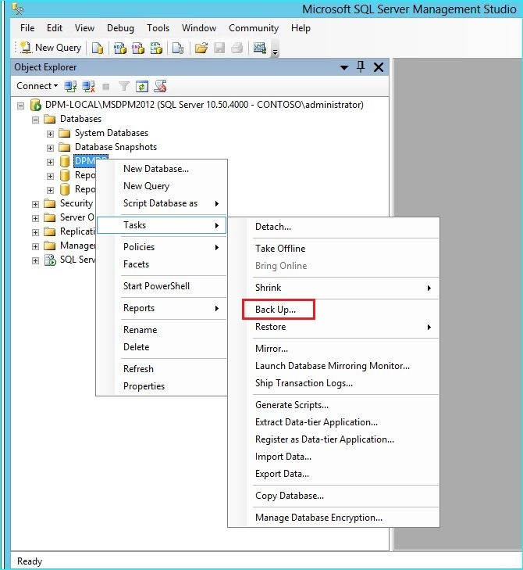The width and height of the screenshot is (523, 570).
Task: Click the Stop icon in Object Explorer
Action: pos(106,87)
